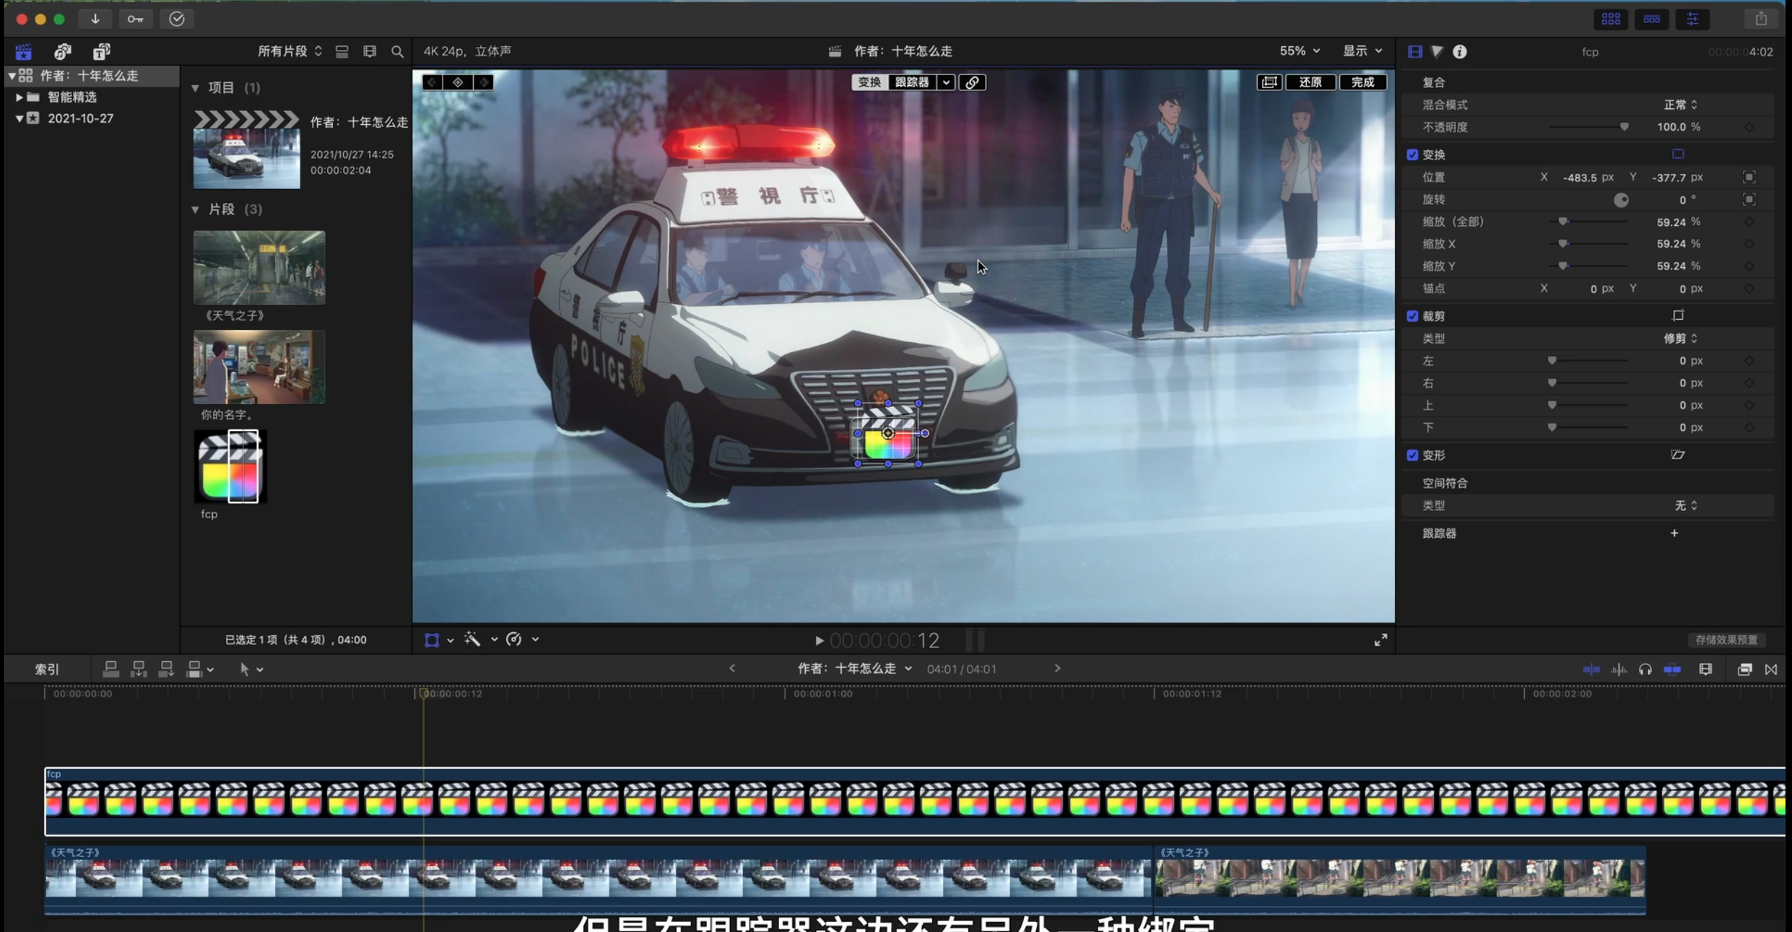Click the search magnifier in browser
The height and width of the screenshot is (932, 1792).
(397, 51)
